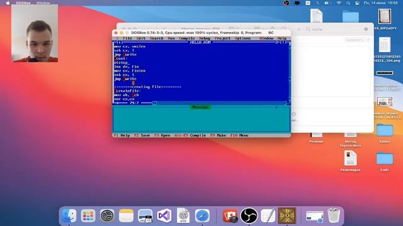Open the Help menu in Borland IDE
The height and width of the screenshot is (226, 403).
coord(281,38)
